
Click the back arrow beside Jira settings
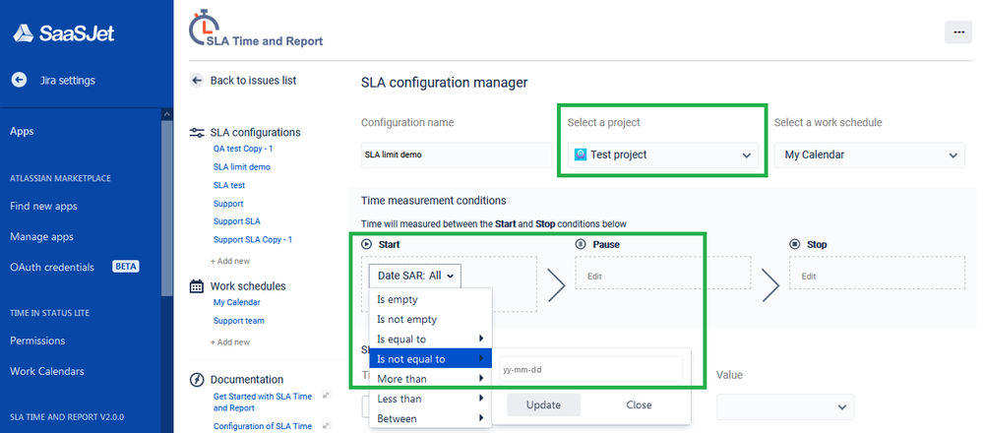(x=19, y=81)
